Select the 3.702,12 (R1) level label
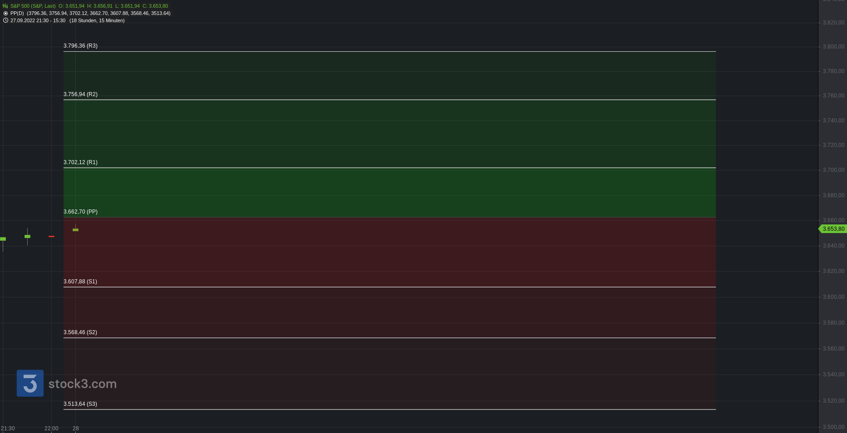This screenshot has width=847, height=433. (x=80, y=162)
